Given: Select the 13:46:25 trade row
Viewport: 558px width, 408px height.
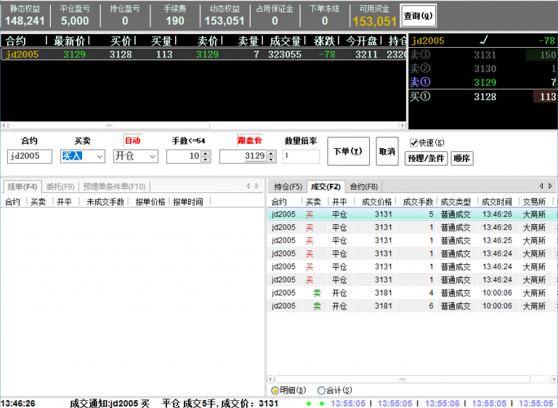Looking at the screenshot, I should click(412, 240).
